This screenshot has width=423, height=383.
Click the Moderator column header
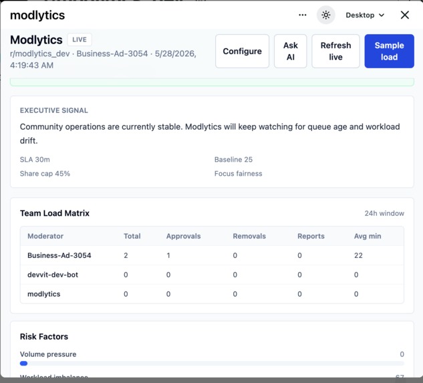click(x=45, y=236)
